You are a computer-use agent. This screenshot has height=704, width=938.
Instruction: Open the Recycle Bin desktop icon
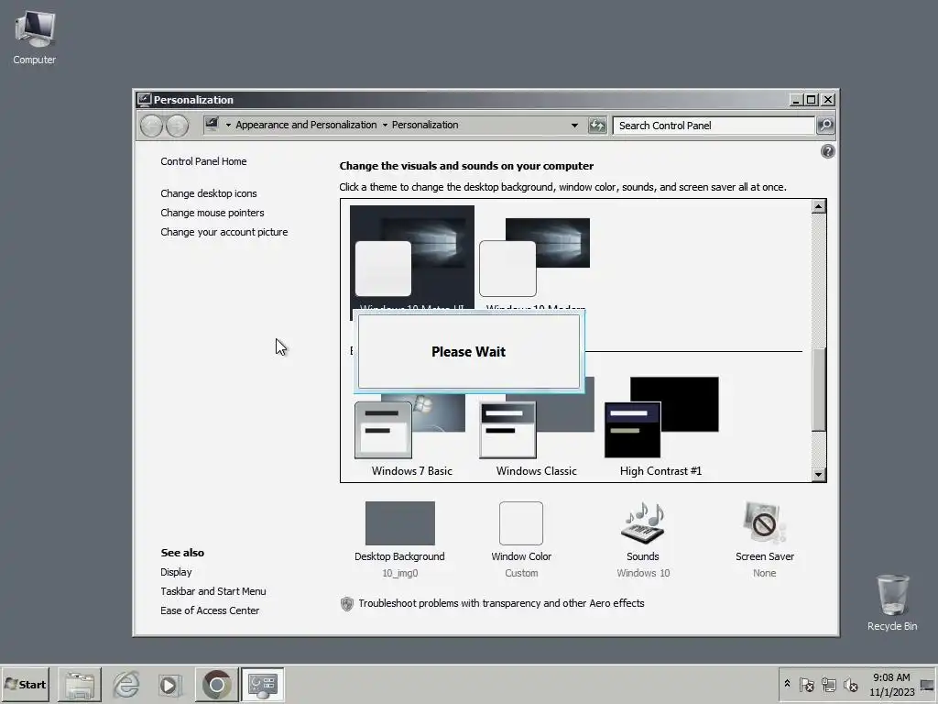tap(892, 602)
